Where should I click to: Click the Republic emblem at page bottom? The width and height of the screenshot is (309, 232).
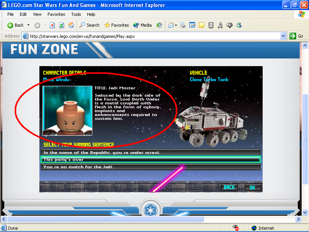tap(151, 210)
